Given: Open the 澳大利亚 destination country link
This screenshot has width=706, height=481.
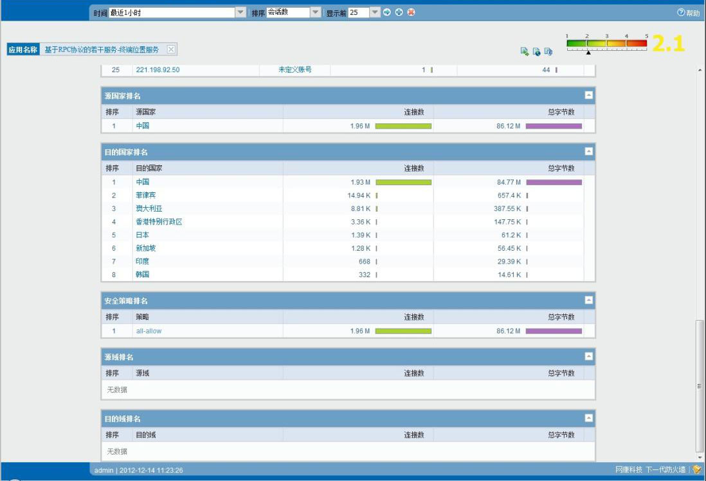Looking at the screenshot, I should [149, 208].
